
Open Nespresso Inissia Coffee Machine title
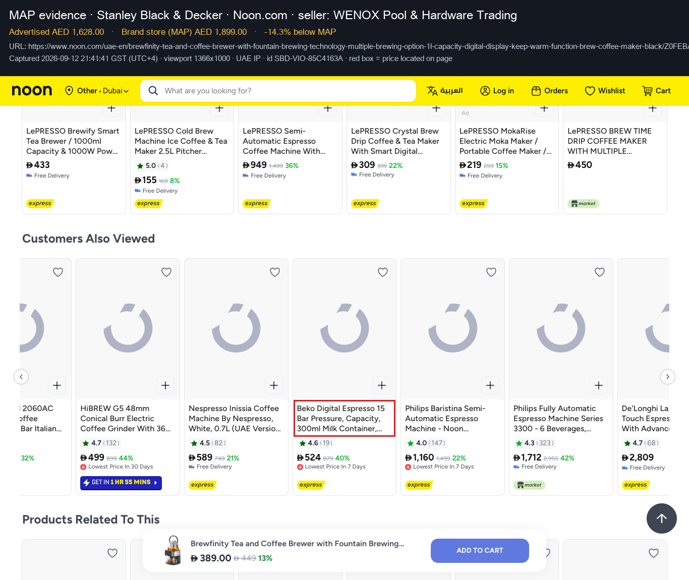(236, 419)
